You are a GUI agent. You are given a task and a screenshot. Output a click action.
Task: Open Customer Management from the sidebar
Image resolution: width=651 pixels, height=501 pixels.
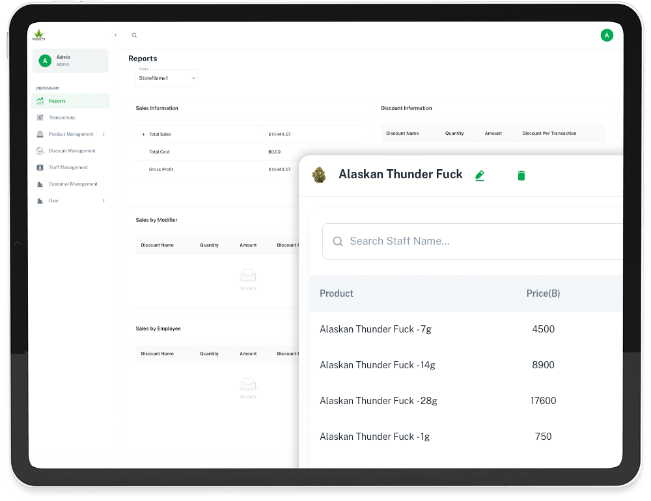pos(73,184)
